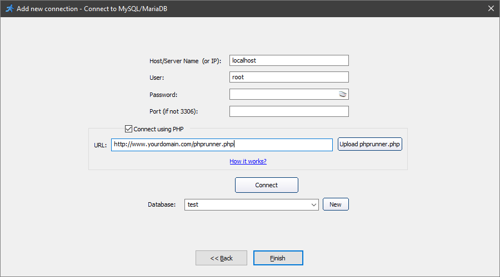Click the Connect button

[267, 185]
